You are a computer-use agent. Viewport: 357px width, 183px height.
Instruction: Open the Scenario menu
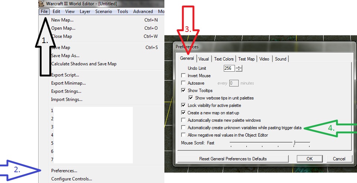click(104, 12)
